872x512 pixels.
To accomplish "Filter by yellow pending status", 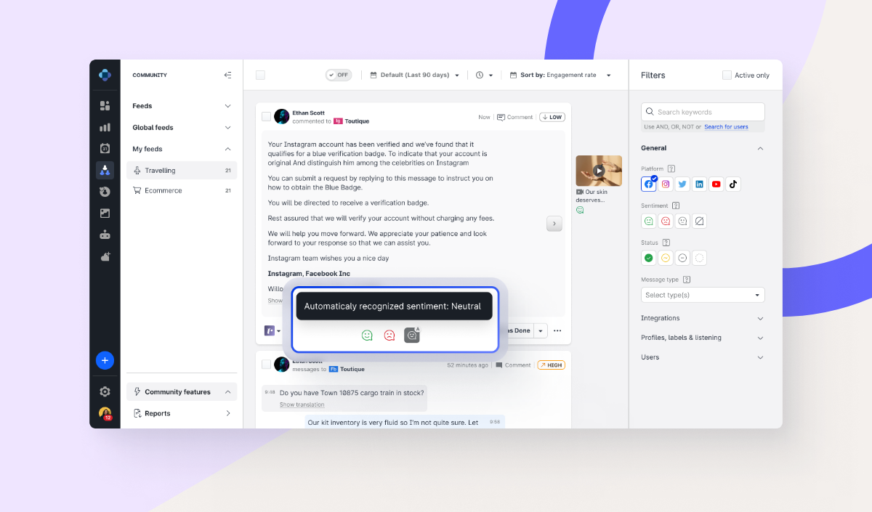I will 666,258.
